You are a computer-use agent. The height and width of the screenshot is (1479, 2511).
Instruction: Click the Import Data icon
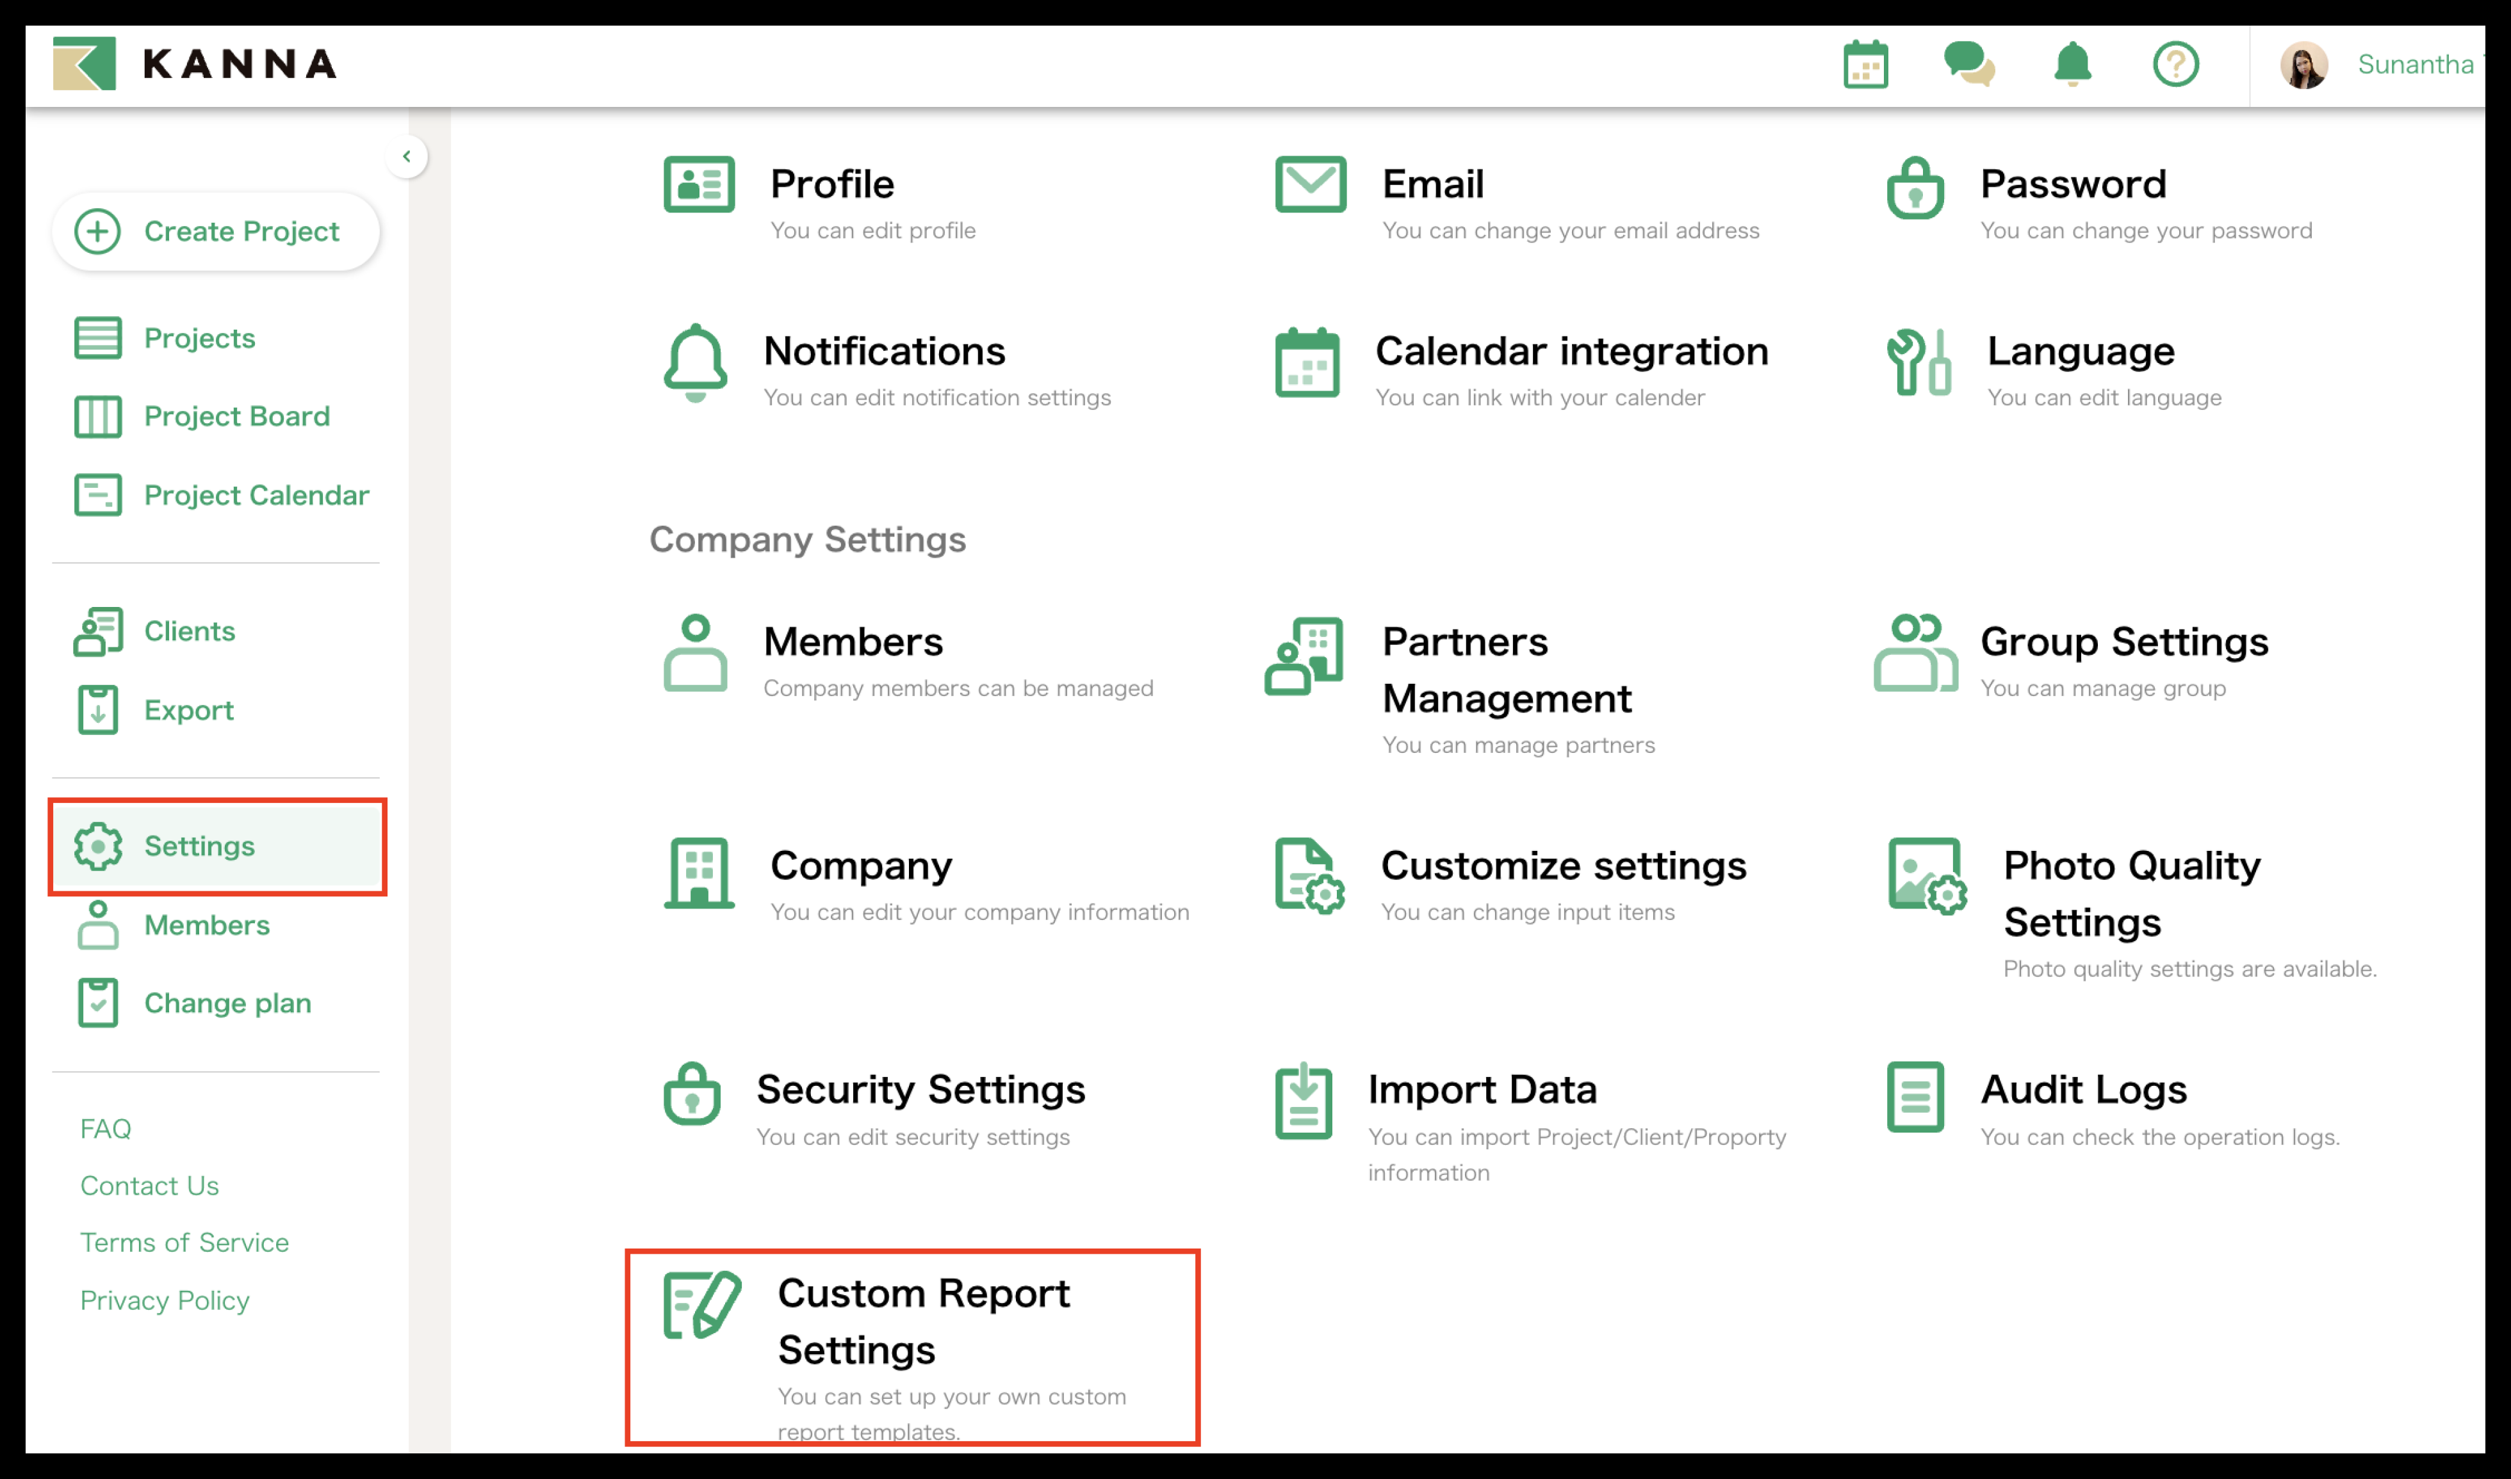(1303, 1100)
